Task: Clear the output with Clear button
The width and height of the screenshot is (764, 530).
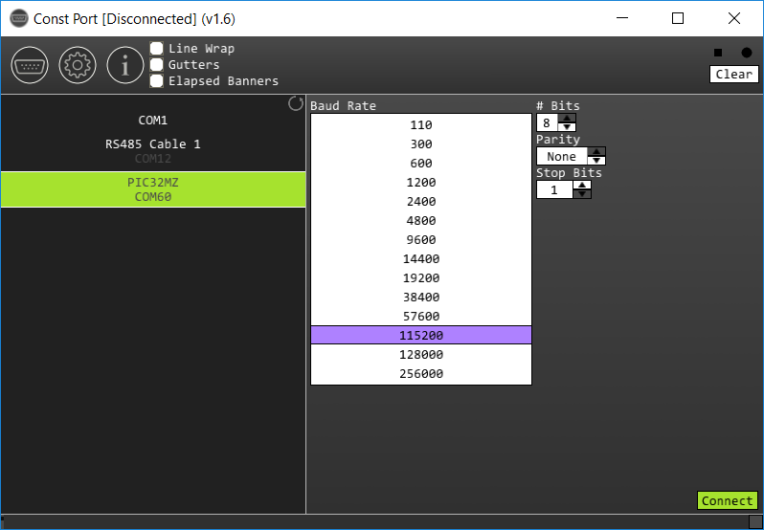Action: coord(733,74)
